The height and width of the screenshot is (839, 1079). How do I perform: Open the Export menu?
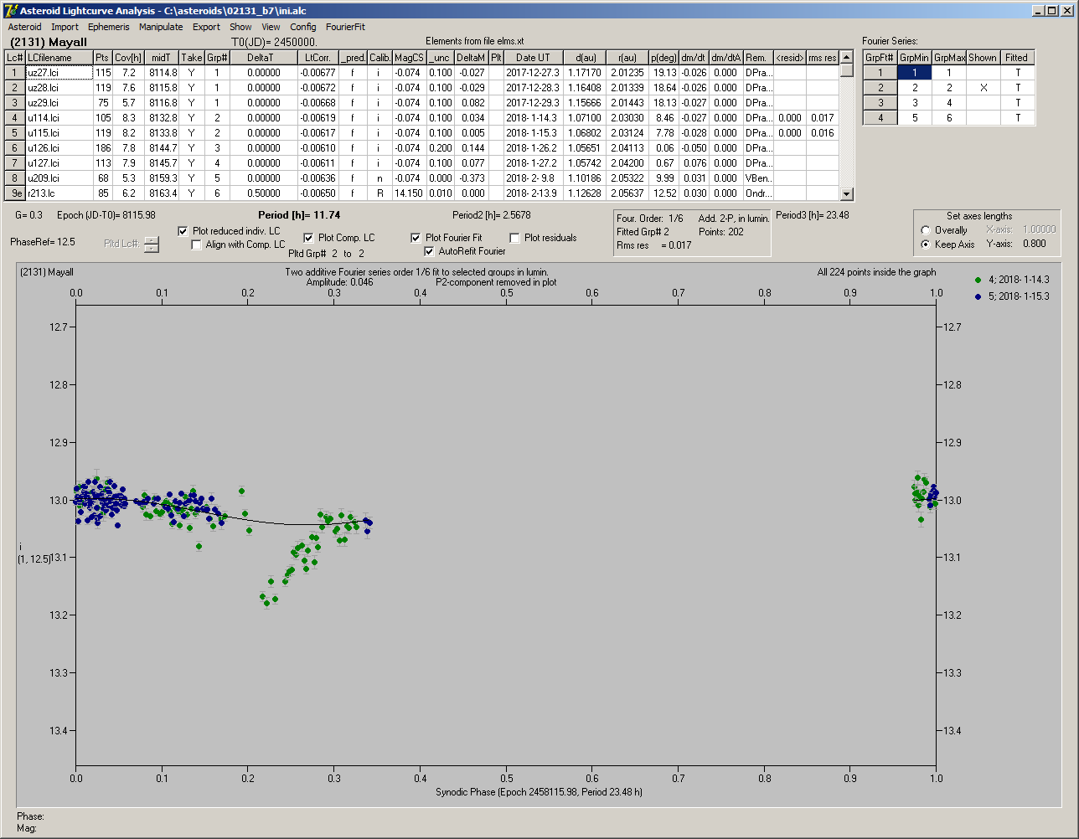[x=206, y=27]
